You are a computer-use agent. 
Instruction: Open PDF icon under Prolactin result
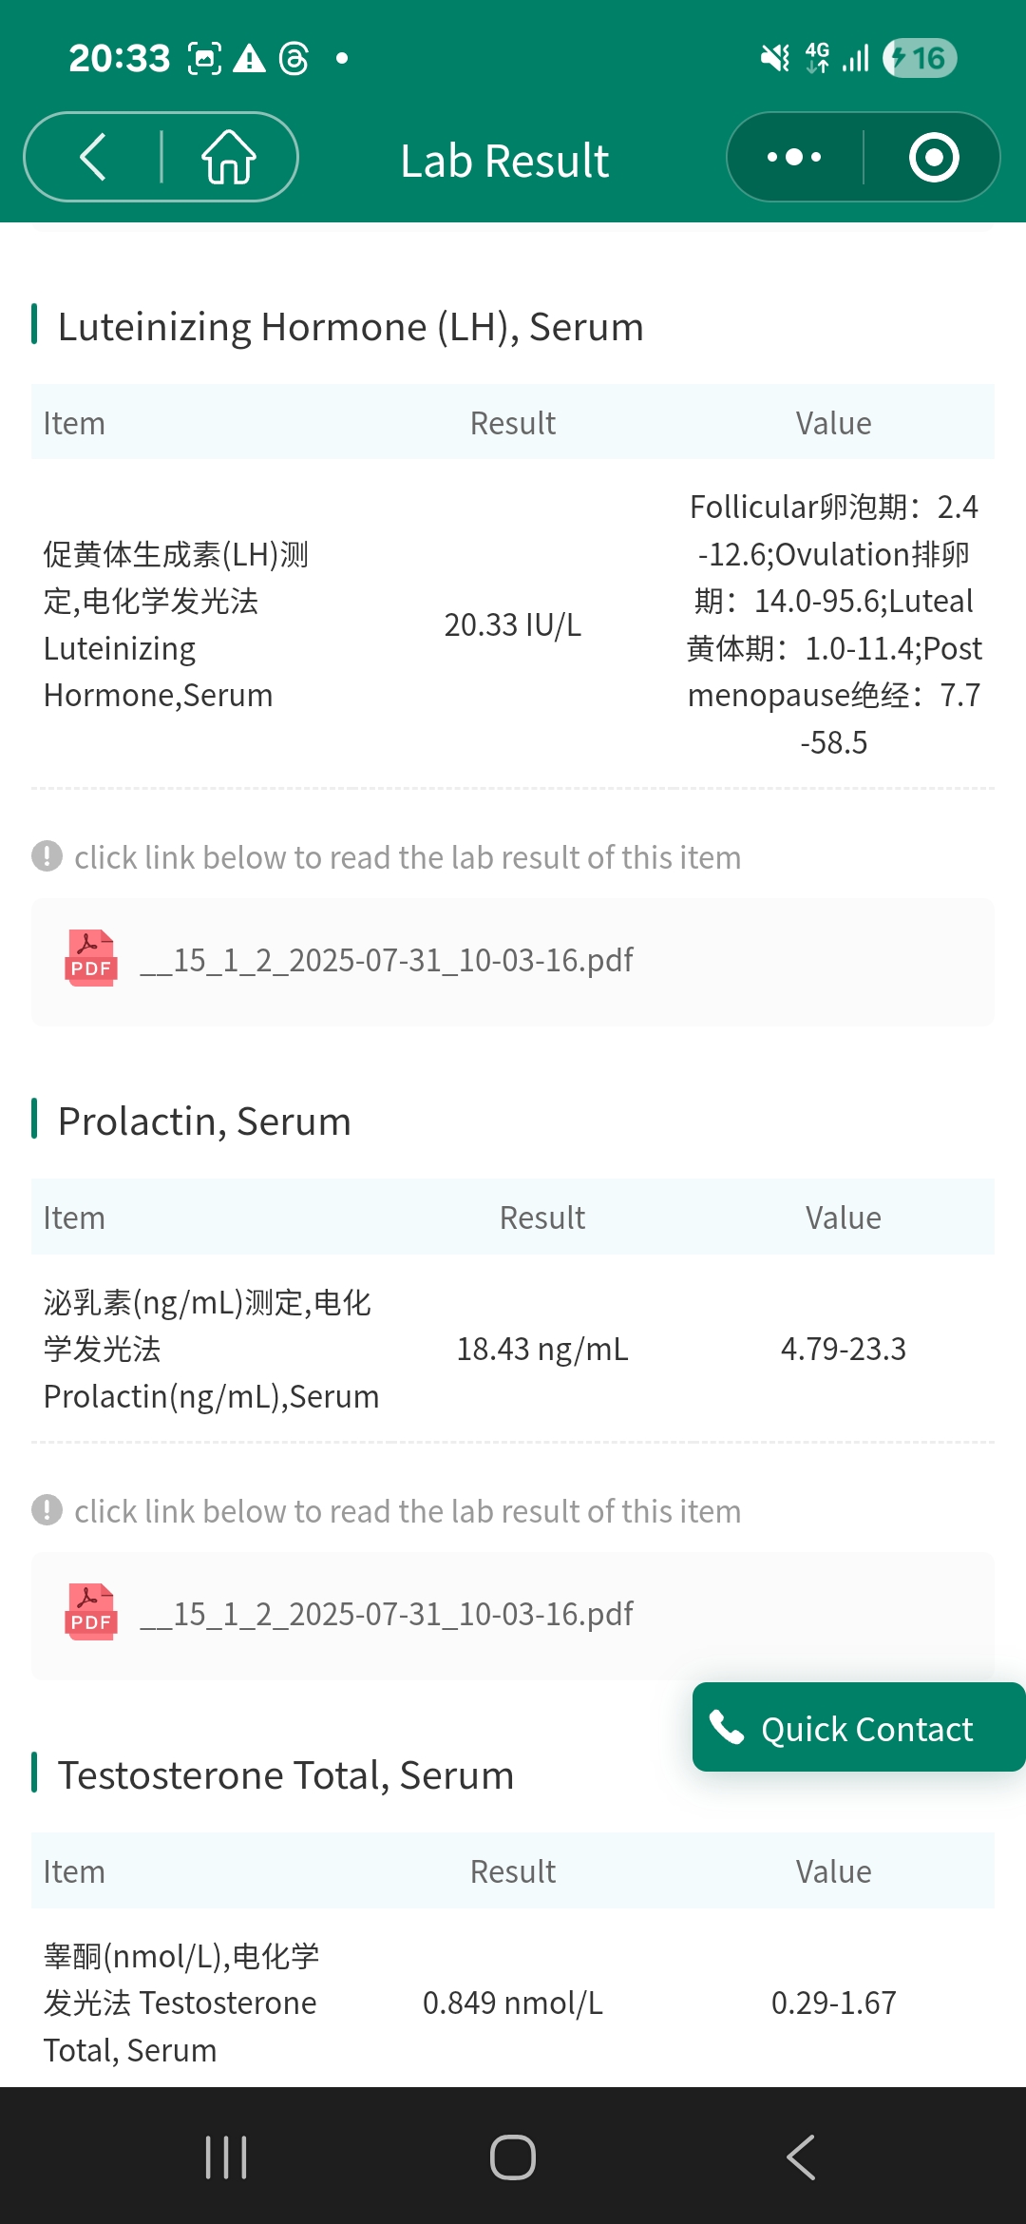pos(91,1613)
